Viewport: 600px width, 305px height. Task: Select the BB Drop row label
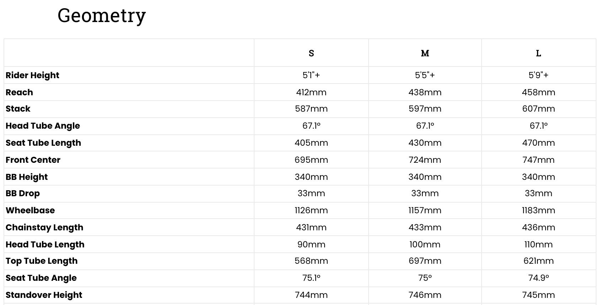(x=23, y=193)
